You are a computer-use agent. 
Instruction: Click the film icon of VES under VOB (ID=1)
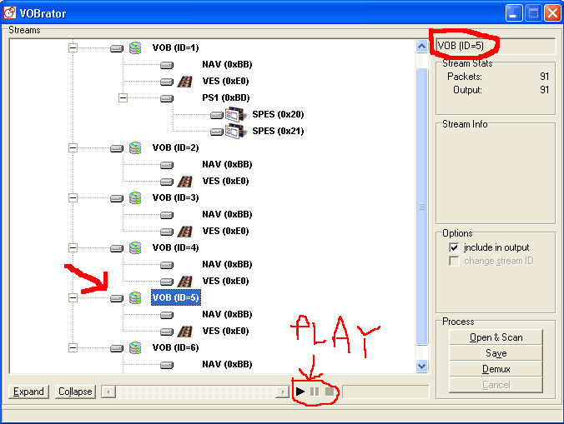(185, 81)
